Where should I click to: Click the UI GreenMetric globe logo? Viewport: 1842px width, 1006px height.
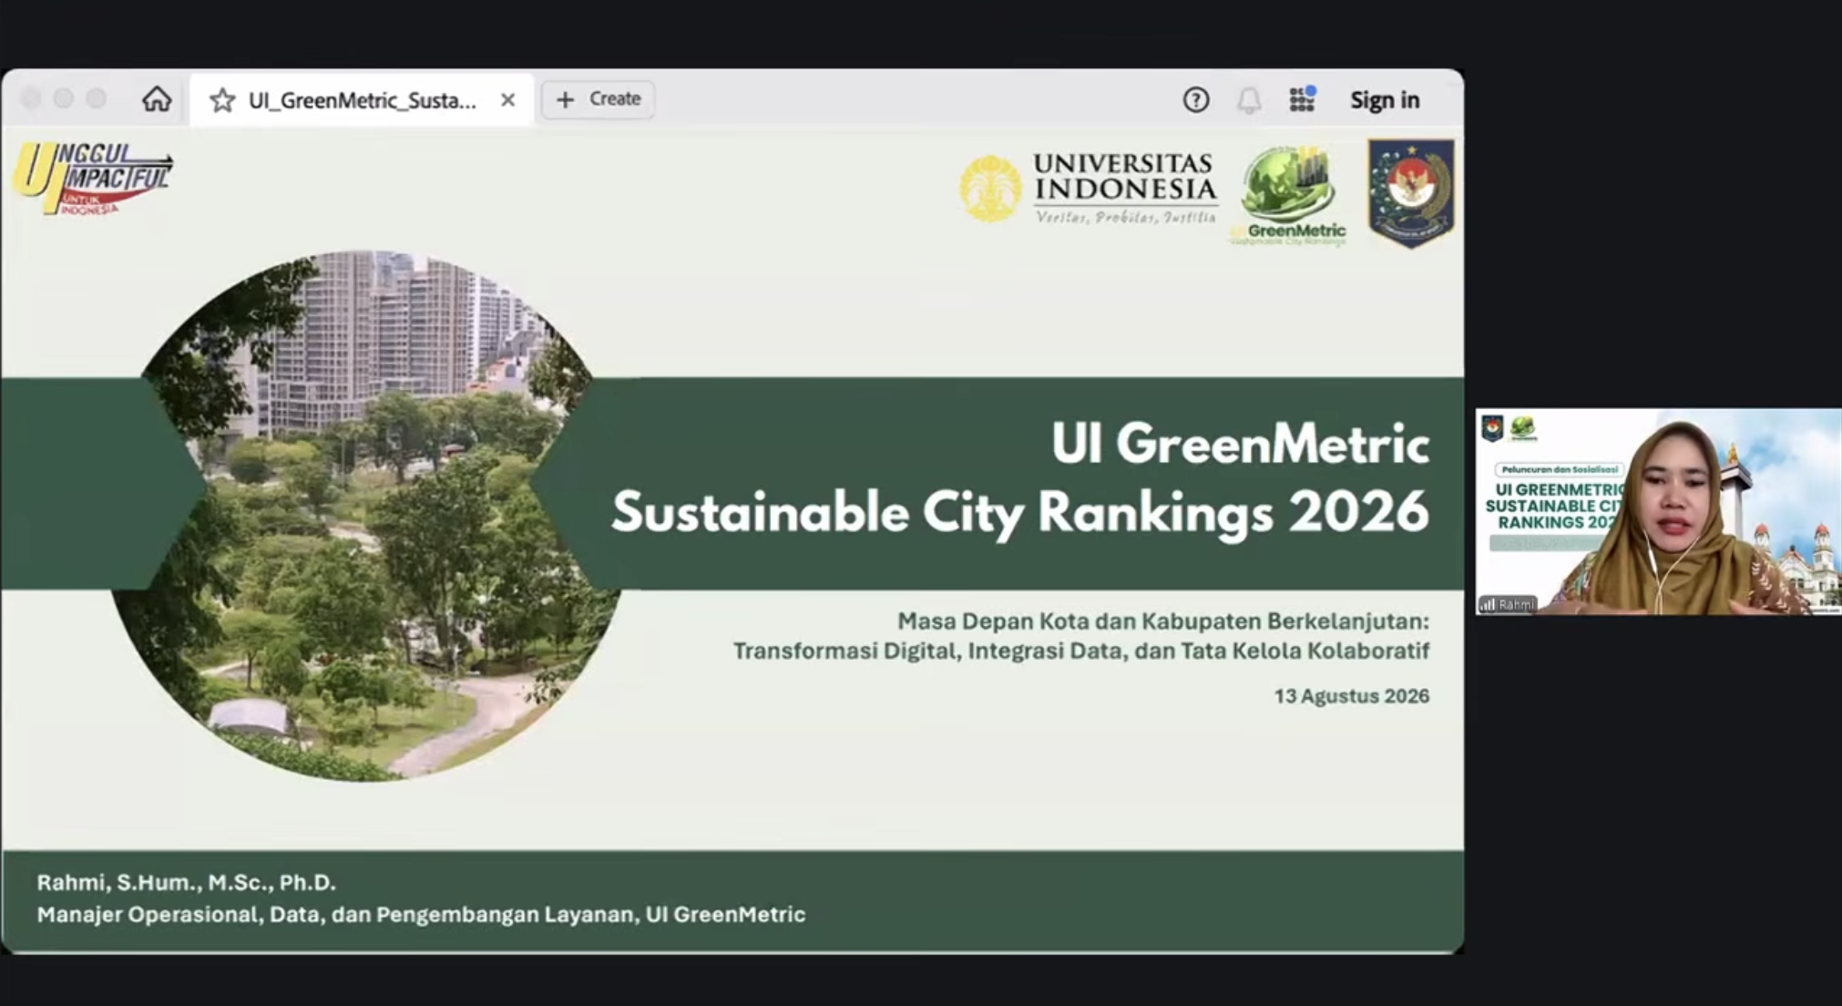pos(1287,196)
